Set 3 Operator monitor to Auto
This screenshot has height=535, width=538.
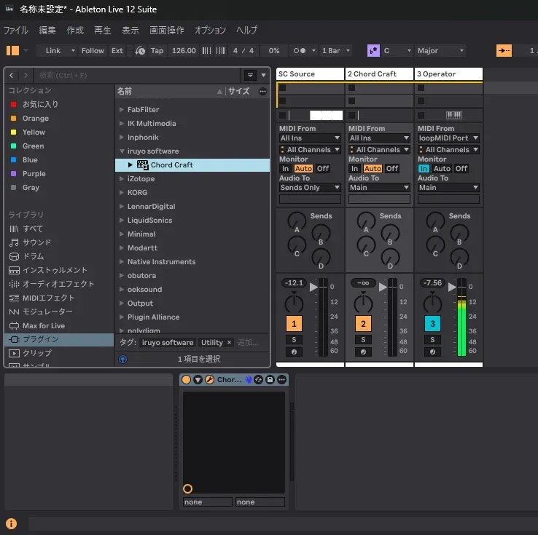point(442,169)
